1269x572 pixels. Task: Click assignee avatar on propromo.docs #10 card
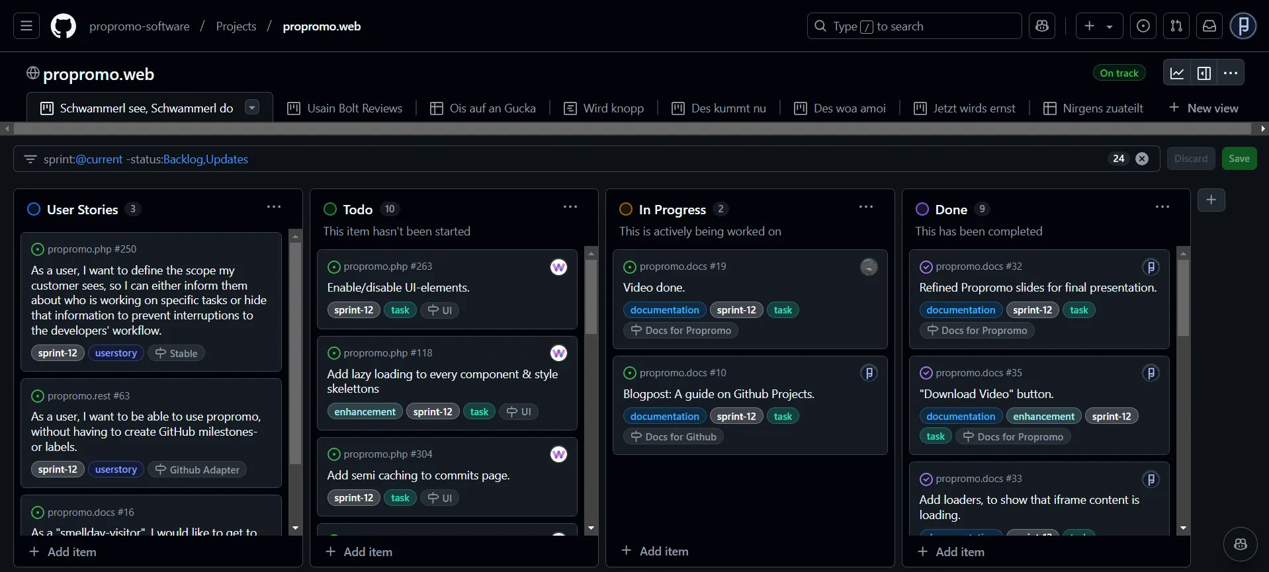pyautogui.click(x=869, y=373)
